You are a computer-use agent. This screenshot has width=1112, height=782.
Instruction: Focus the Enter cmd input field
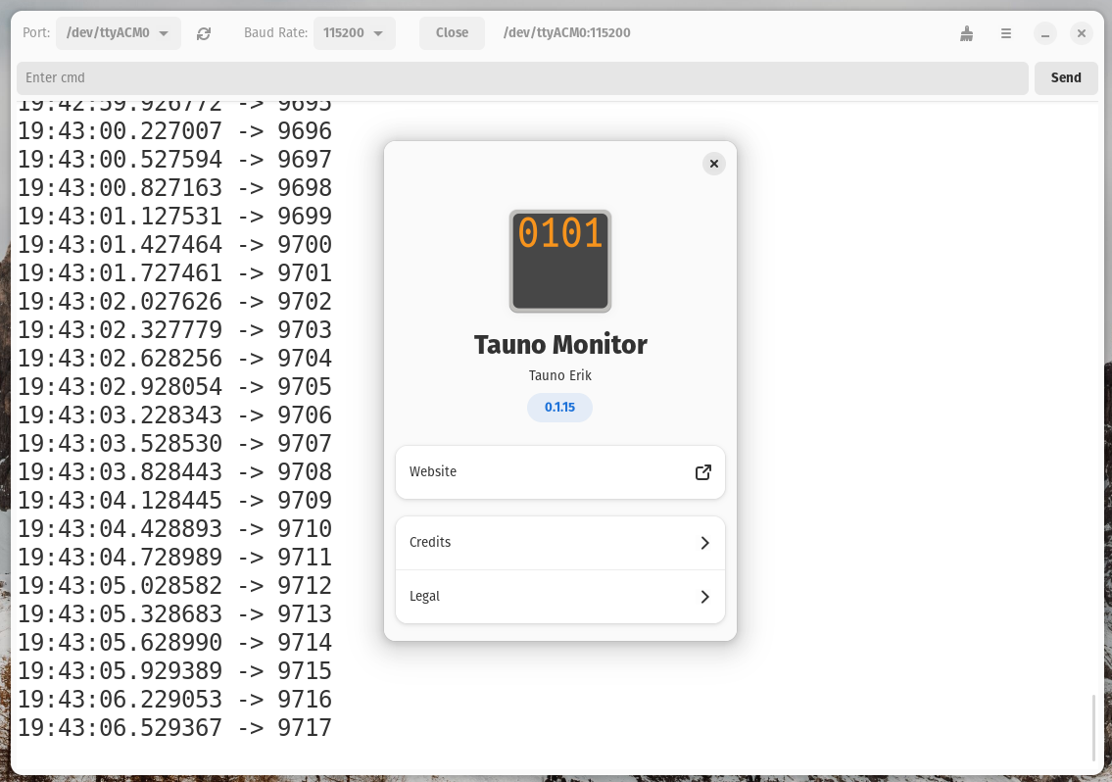[x=521, y=78]
